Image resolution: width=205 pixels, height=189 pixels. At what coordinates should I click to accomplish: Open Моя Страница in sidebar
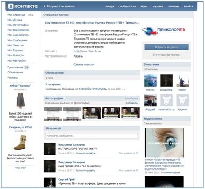[16, 15]
